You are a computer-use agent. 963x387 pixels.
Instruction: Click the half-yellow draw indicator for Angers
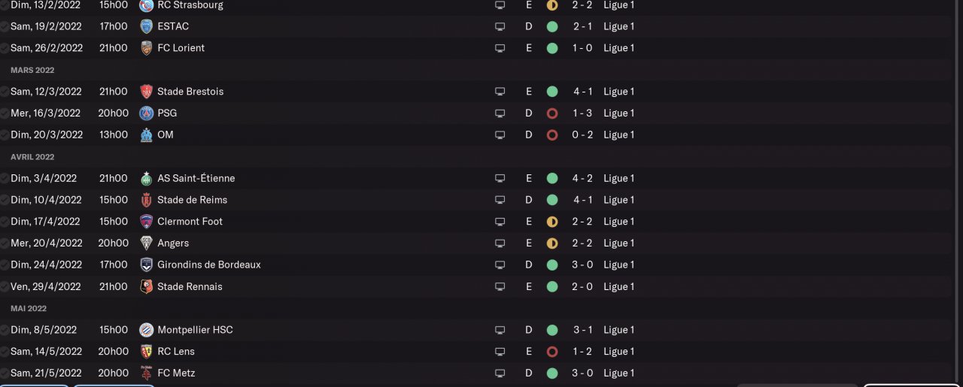(x=552, y=243)
